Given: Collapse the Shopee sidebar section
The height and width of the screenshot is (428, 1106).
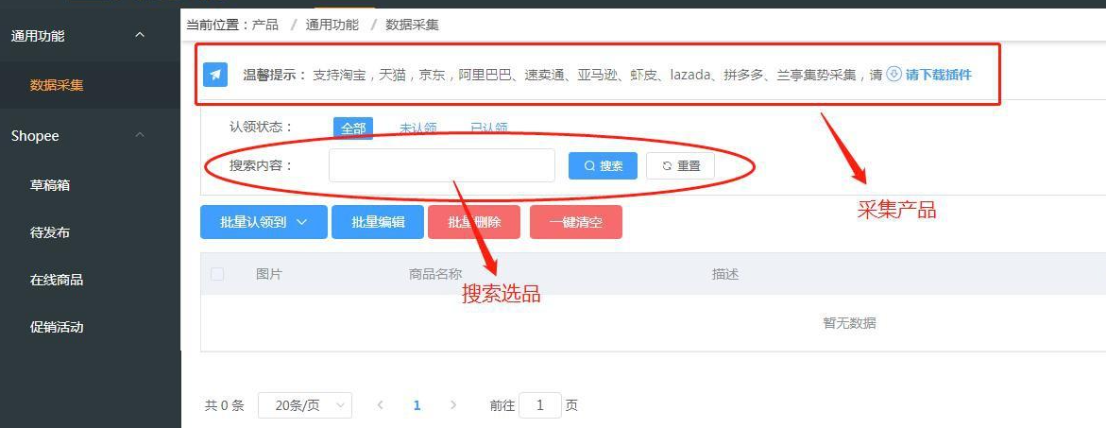Looking at the screenshot, I should point(140,135).
